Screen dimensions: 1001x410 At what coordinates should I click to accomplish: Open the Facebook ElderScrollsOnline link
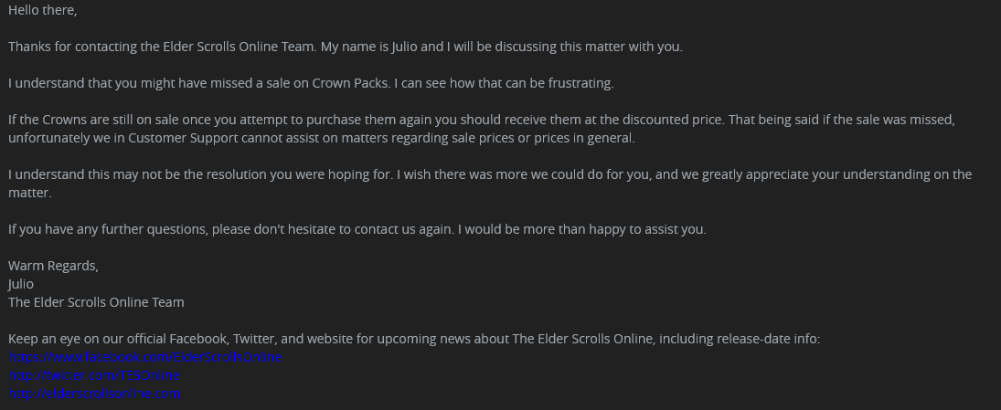[145, 357]
